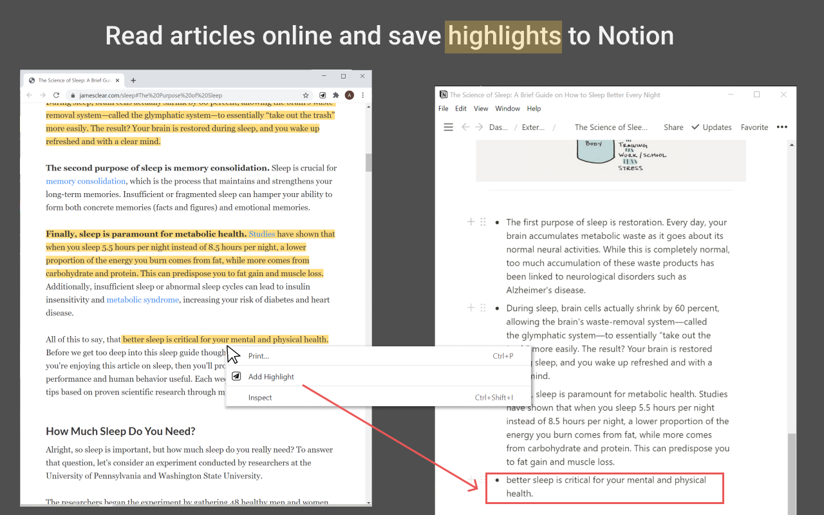This screenshot has width=824, height=515.
Task: Click the 'better sleep is critical' bullet in Notion
Action: pyautogui.click(x=606, y=487)
